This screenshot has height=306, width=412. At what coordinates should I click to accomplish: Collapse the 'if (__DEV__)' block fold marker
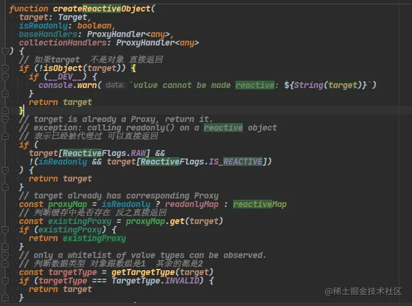tap(5, 77)
